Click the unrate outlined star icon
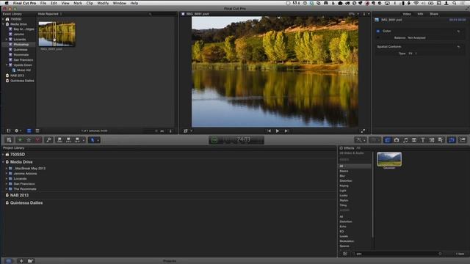The image size is (470, 264). pyautogui.click(x=29, y=140)
